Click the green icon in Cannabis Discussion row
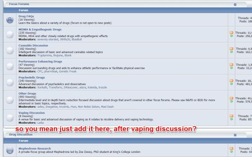The image size is (252, 157). click(x=231, y=52)
